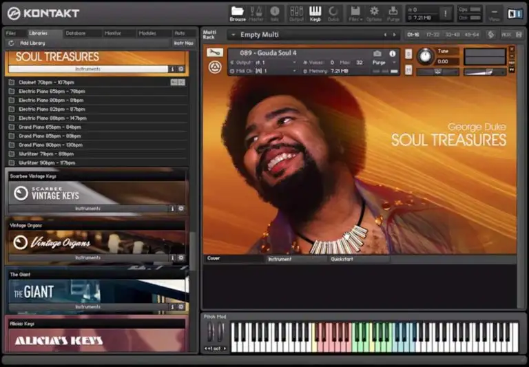Toggle rack save/resize button beside AUX
529x367 pixels.
(519, 34)
